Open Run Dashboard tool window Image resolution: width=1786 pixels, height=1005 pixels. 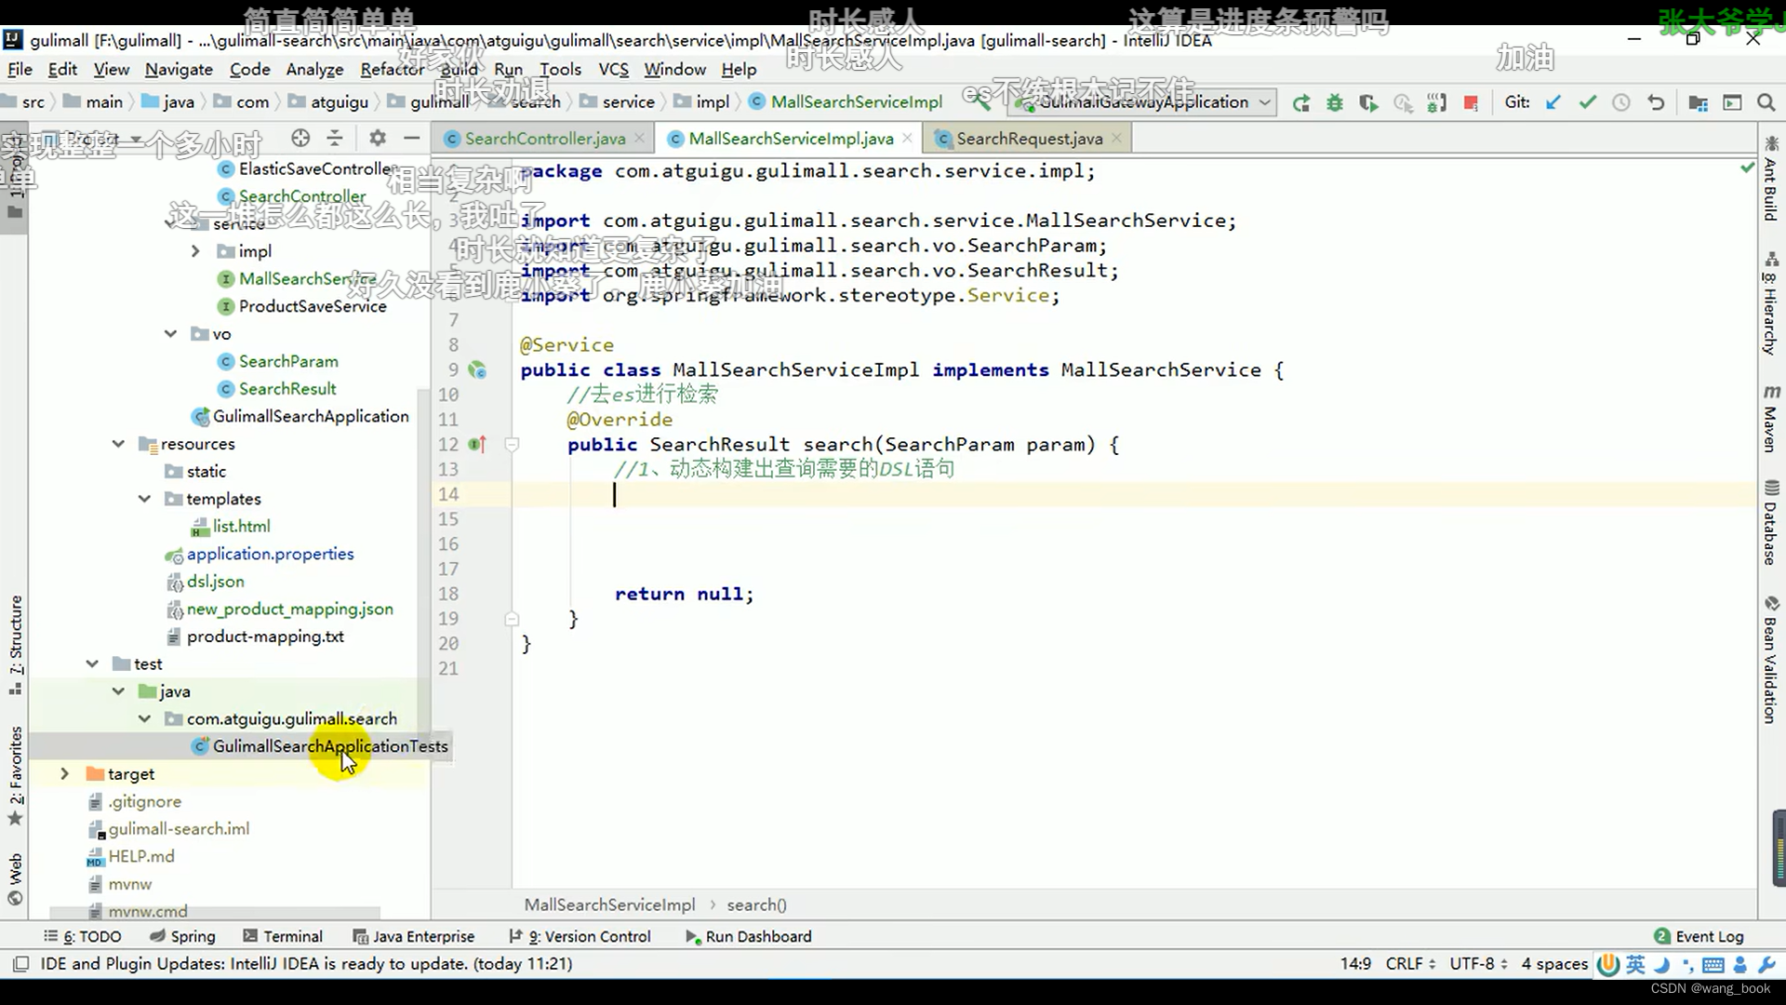pos(748,936)
